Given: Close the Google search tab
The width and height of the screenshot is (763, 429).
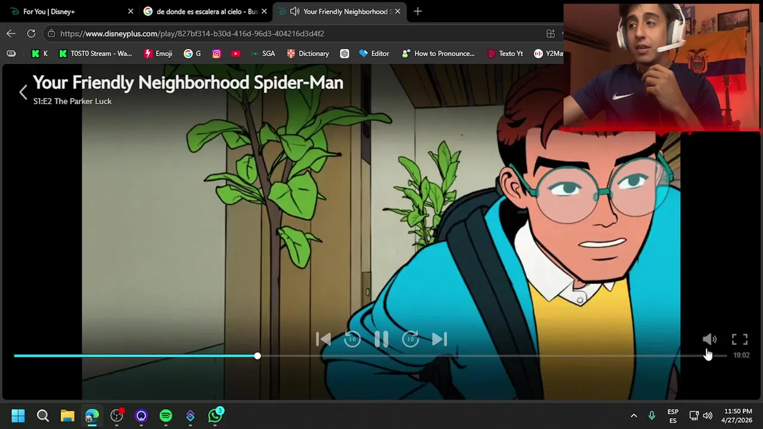Looking at the screenshot, I should [264, 11].
